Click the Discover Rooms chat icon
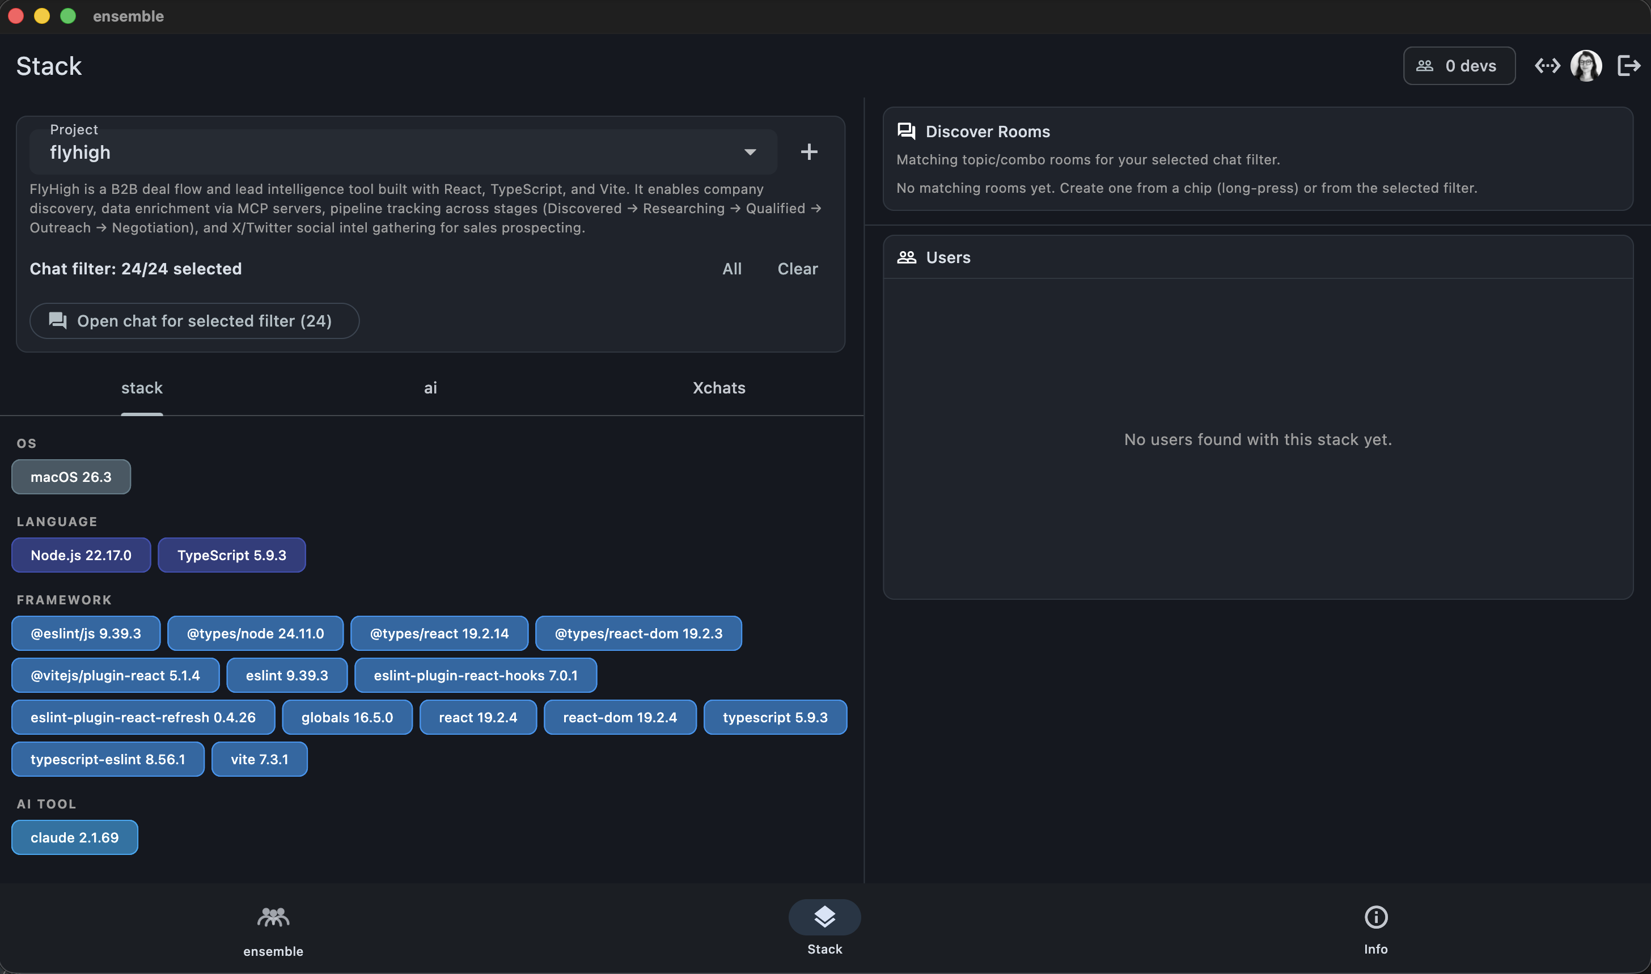Screen dimensions: 1651x974 pos(907,130)
